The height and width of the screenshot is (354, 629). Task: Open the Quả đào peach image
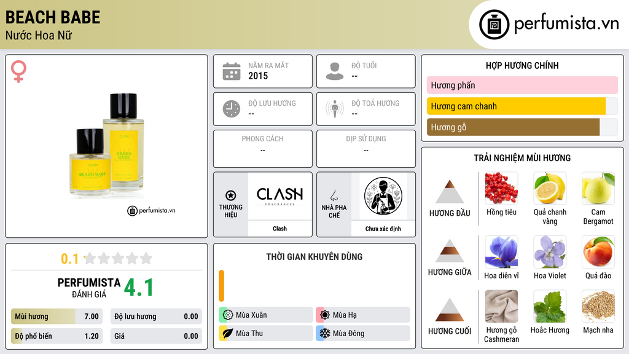click(x=598, y=252)
